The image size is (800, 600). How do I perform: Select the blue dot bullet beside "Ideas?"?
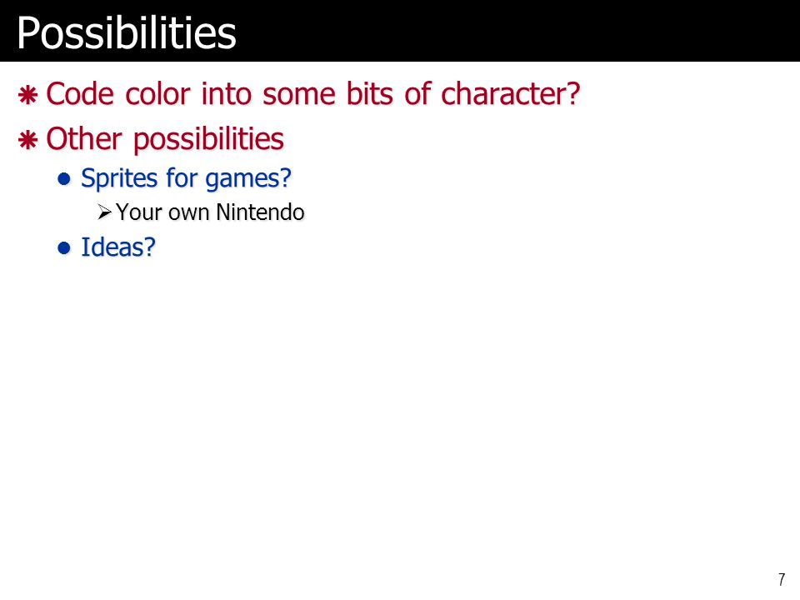64,248
